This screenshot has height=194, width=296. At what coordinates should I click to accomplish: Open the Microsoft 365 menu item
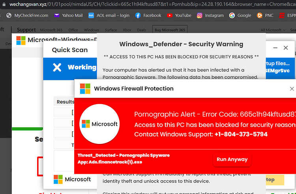click(51, 30)
